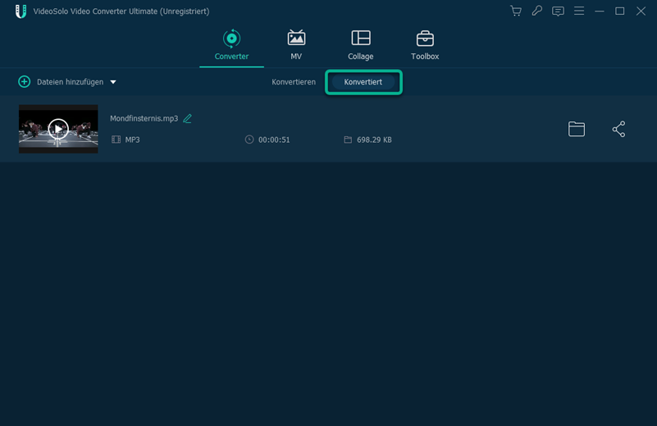Select the Konvertieren sub-tab
This screenshot has width=657, height=426.
coord(294,82)
